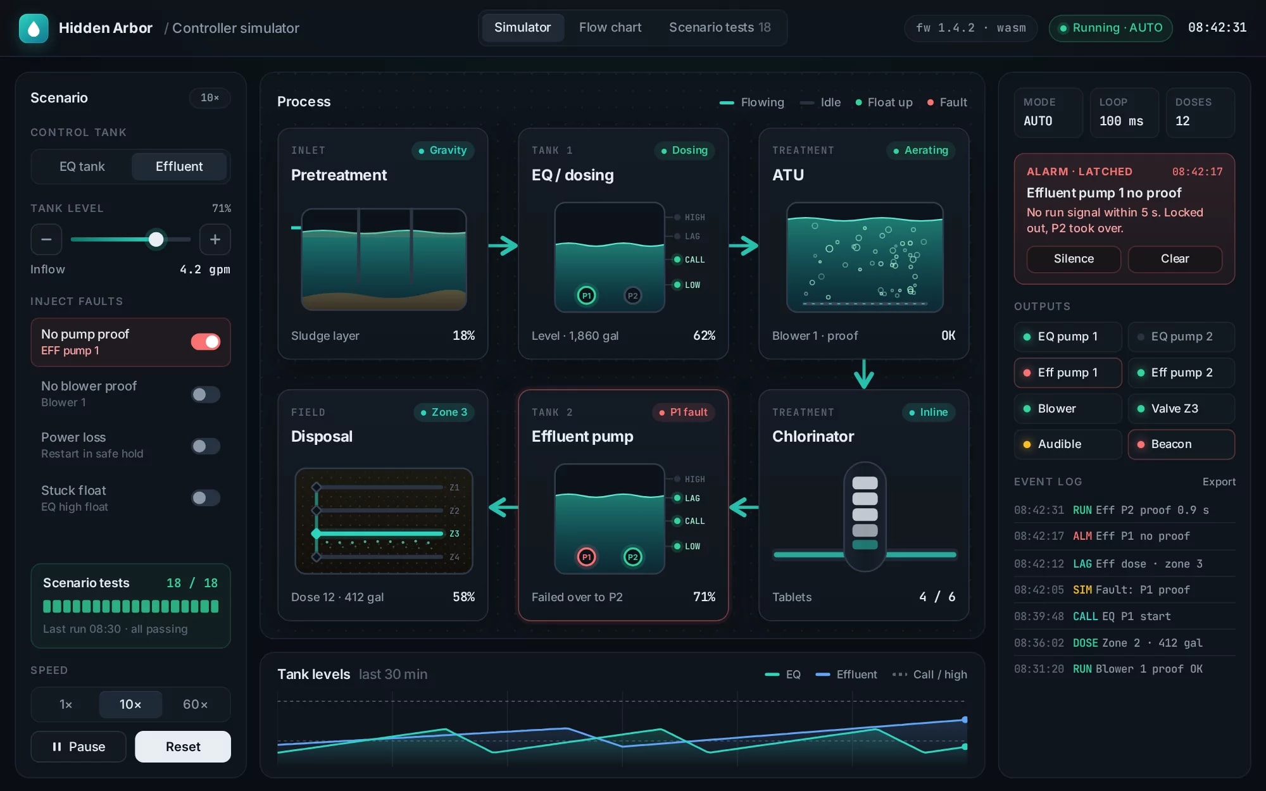This screenshot has width=1266, height=791.
Task: Click the Eff pump 1 output indicator
Action: tap(1068, 373)
